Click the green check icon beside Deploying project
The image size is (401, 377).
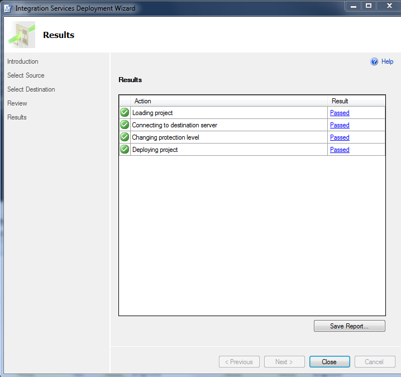click(x=125, y=149)
